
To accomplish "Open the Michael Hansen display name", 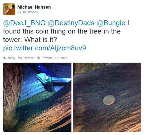I will coord(34,7).
